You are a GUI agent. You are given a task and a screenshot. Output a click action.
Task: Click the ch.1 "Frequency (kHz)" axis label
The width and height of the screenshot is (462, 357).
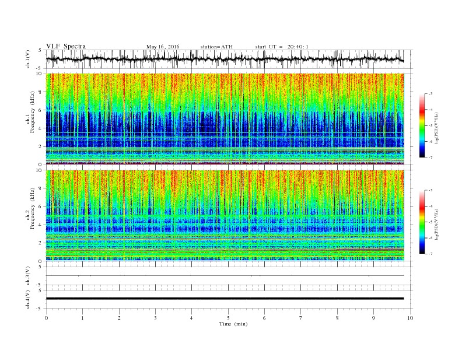[32, 112]
